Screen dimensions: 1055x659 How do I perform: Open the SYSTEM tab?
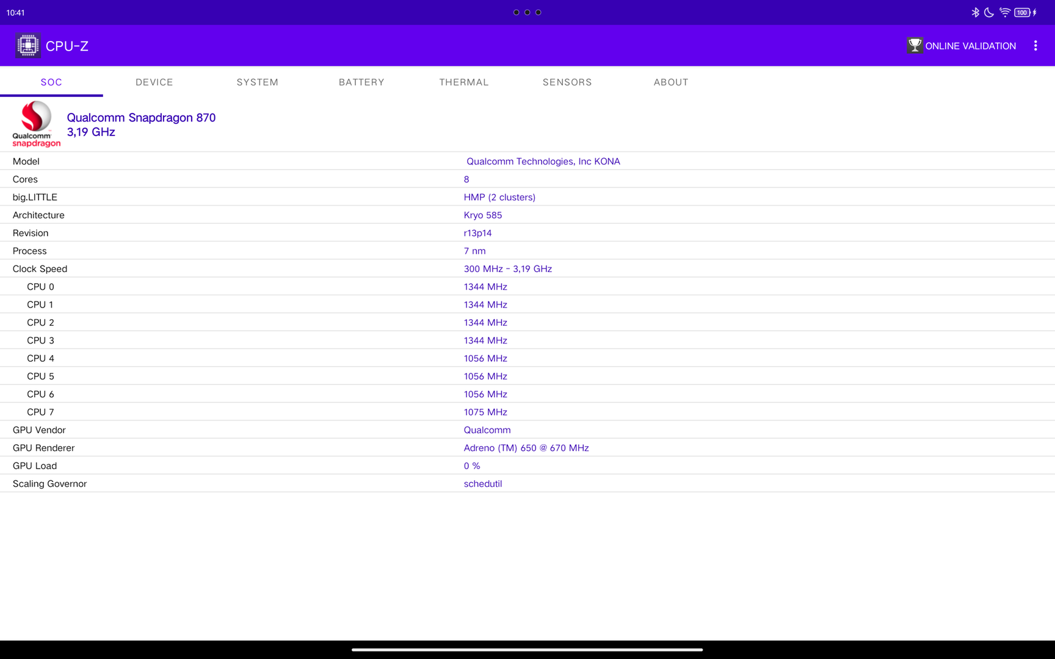258,82
